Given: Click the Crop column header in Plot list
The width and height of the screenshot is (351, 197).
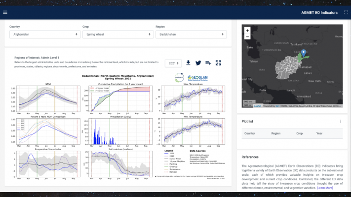Looking at the screenshot, I should click(x=300, y=133).
